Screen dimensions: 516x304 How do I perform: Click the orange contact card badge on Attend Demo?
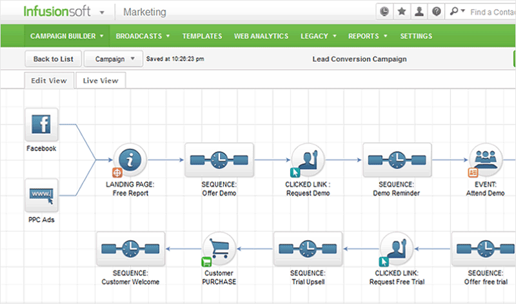473,172
